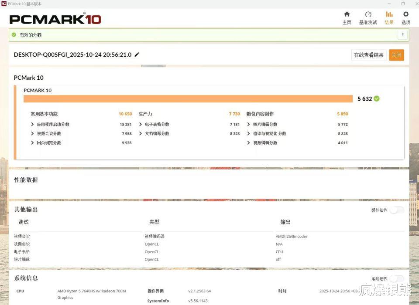Viewport: 419px width, 305px height.
Task: Click the 在线查看结果 button
Action: pyautogui.click(x=369, y=55)
